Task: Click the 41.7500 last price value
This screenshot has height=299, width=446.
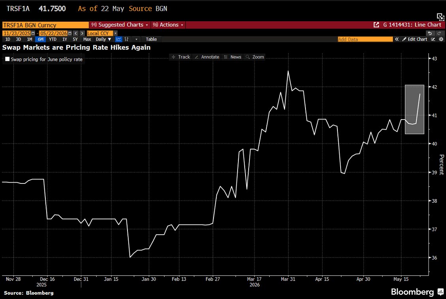Action: (52, 9)
